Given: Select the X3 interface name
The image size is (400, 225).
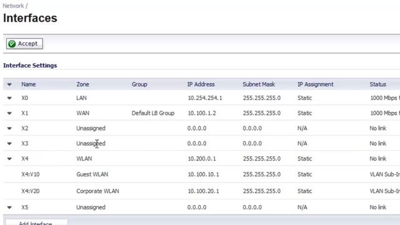Looking at the screenshot, I should point(25,143).
